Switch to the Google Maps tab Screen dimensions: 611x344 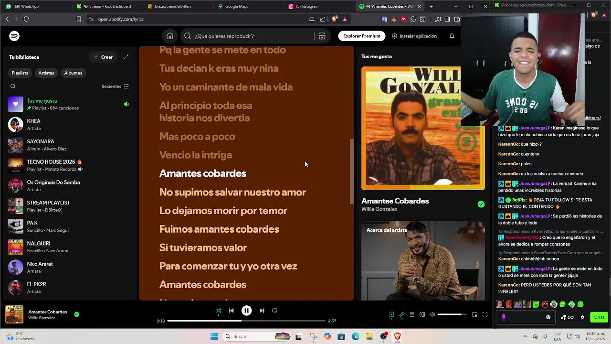[248, 6]
